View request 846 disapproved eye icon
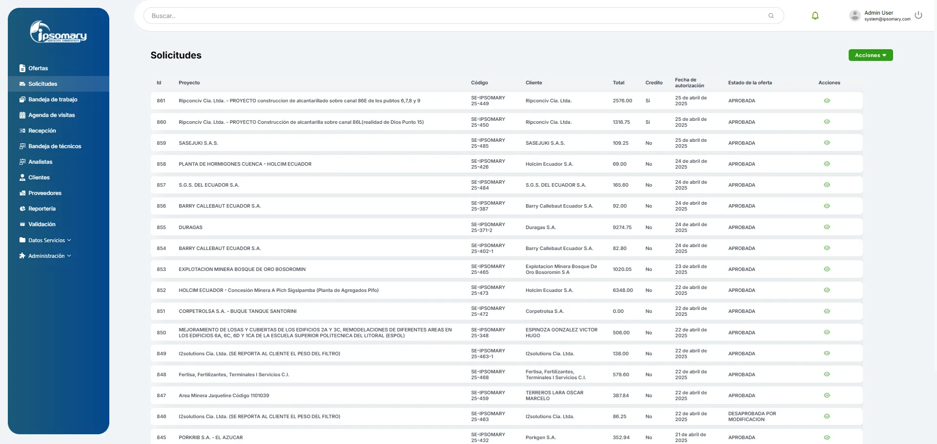The image size is (937, 444). click(x=827, y=416)
